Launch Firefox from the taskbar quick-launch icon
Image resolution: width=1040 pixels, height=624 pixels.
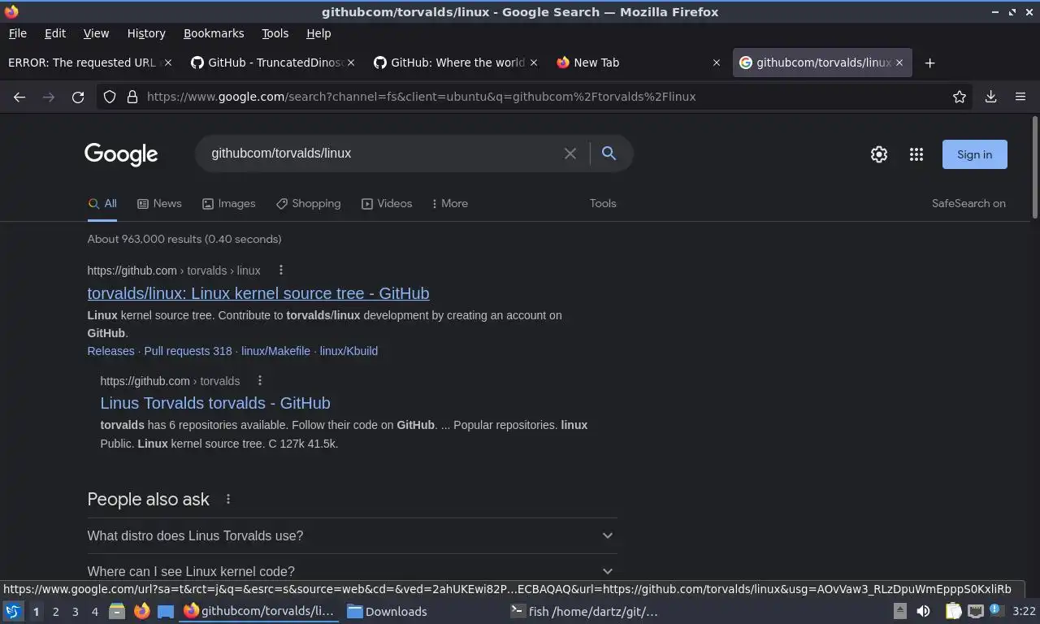pyautogui.click(x=141, y=611)
